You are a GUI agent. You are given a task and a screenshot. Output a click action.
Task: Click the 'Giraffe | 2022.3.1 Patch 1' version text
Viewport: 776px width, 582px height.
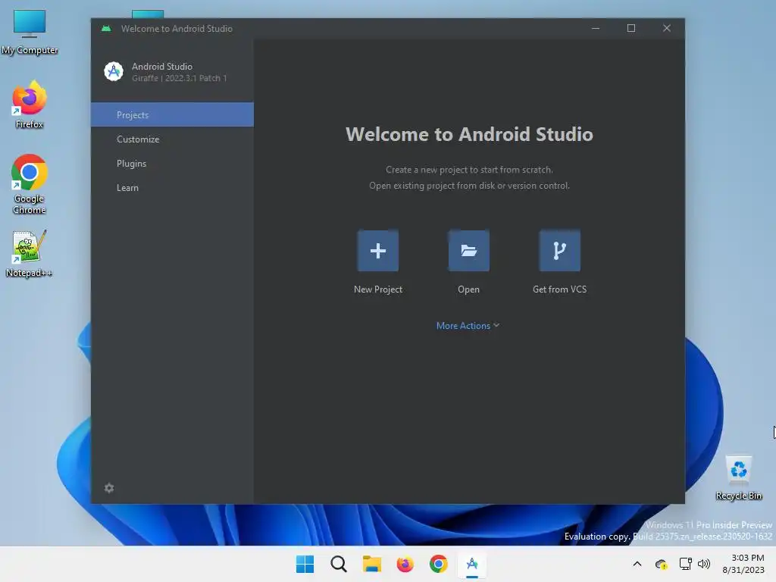[179, 78]
